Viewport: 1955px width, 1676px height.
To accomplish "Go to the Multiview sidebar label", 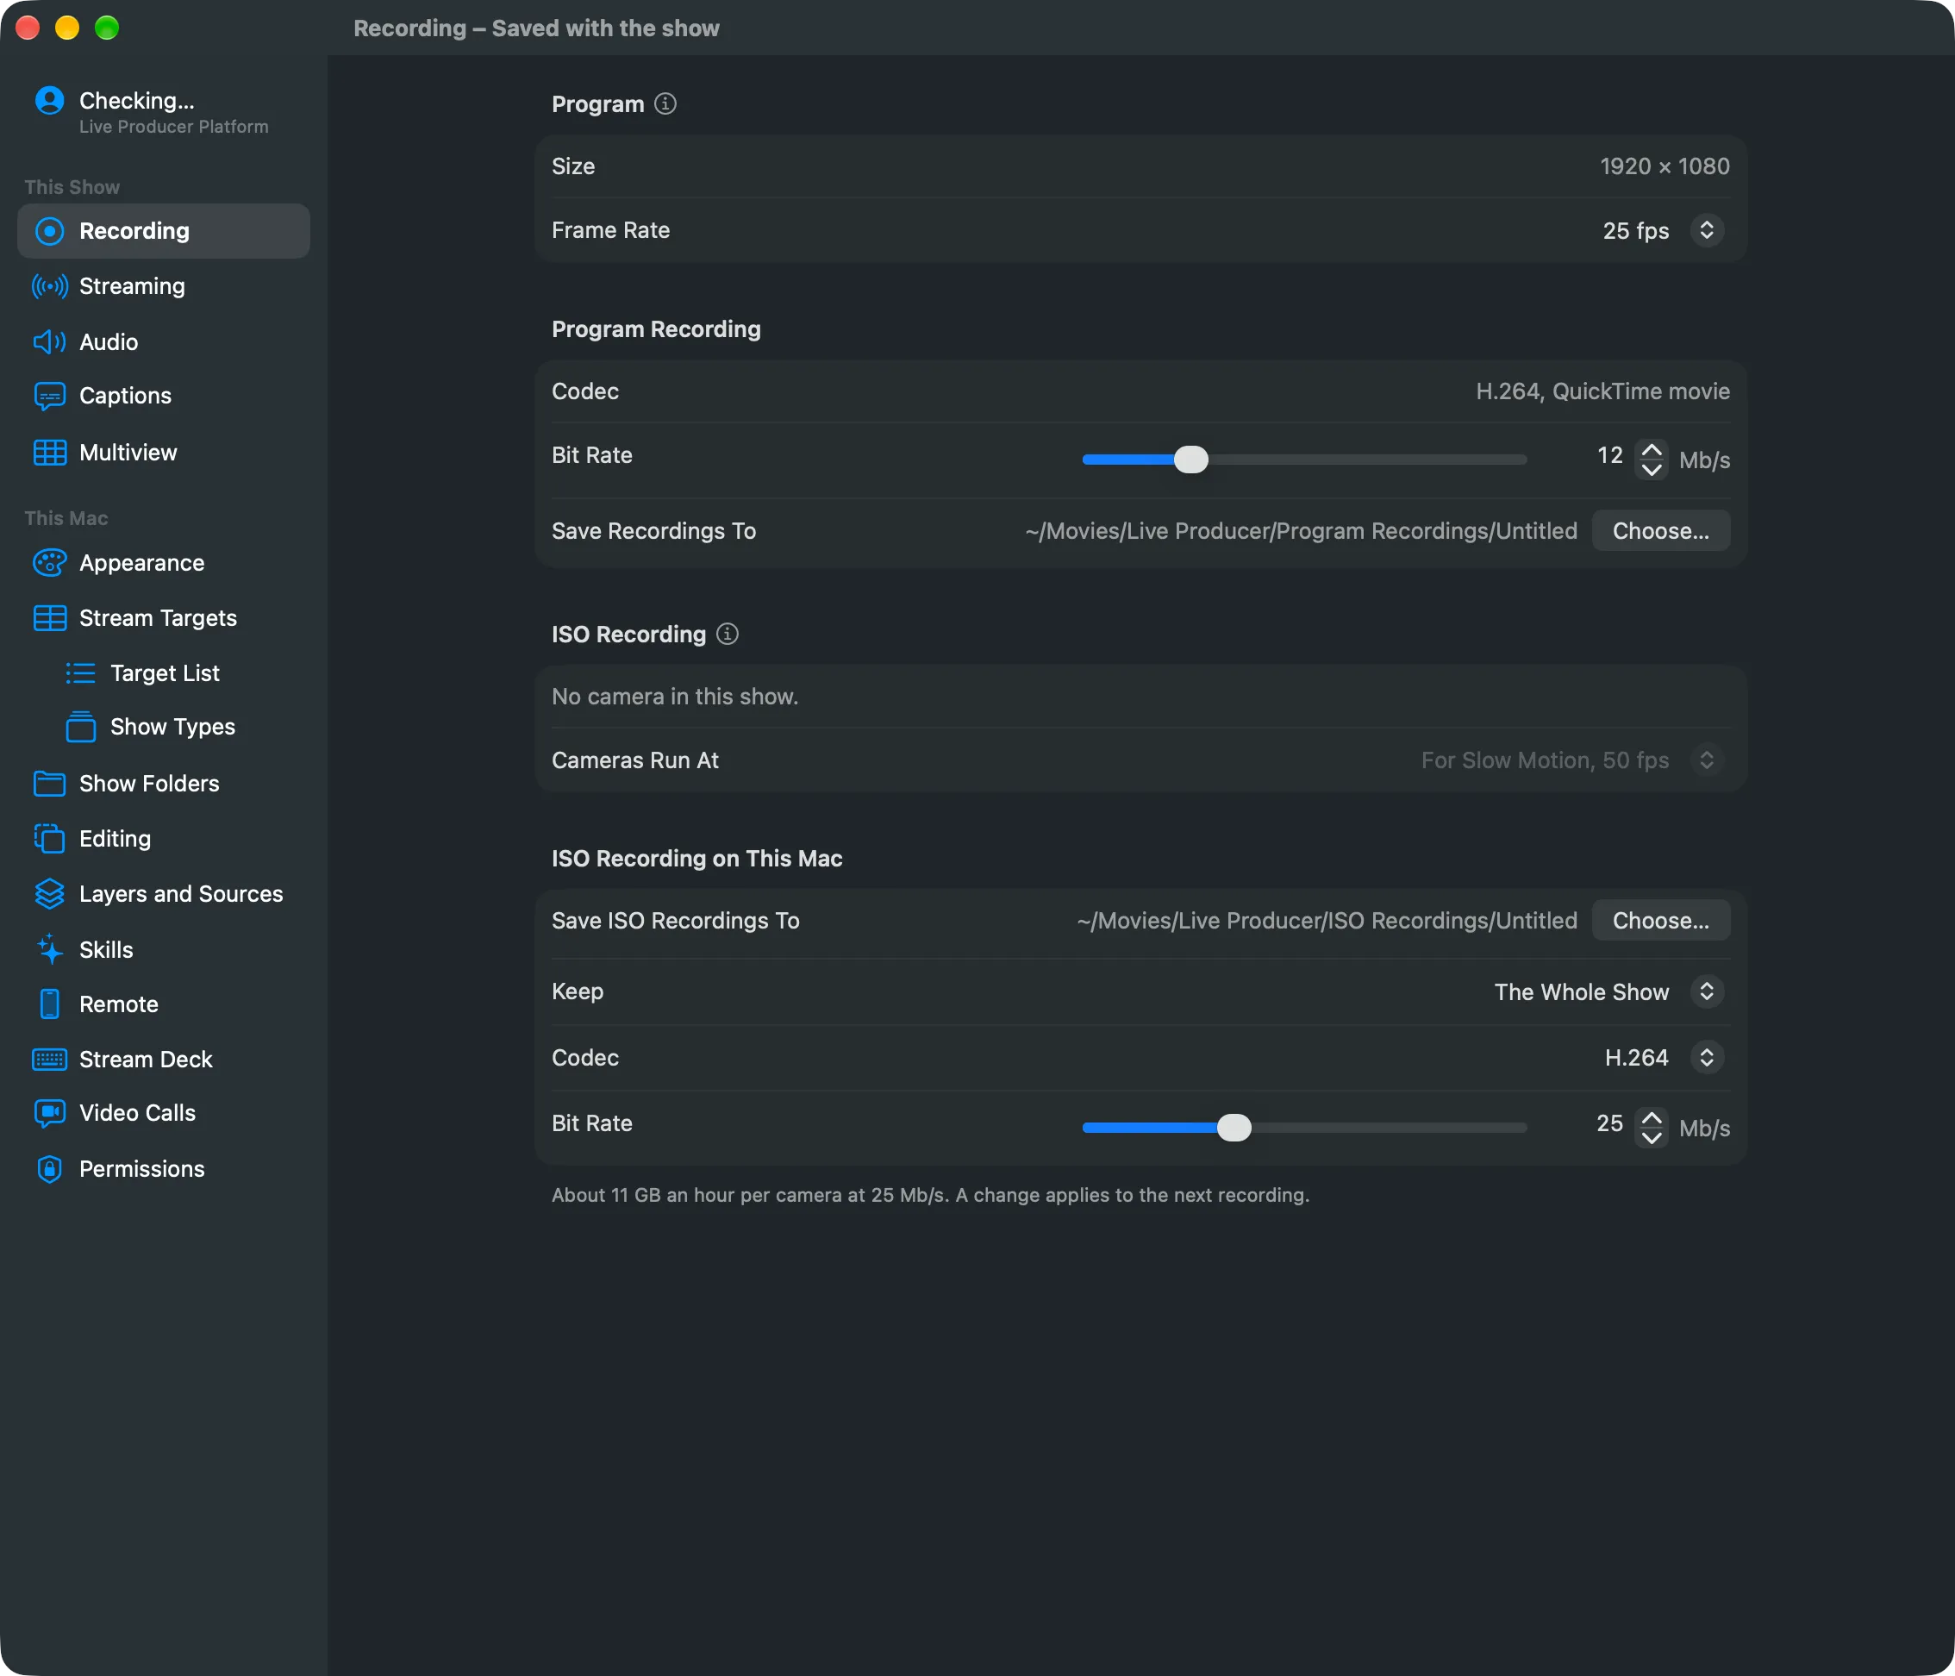I will 128,453.
